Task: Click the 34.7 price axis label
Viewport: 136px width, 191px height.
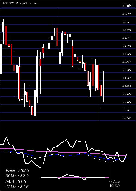Action: pos(126,38)
